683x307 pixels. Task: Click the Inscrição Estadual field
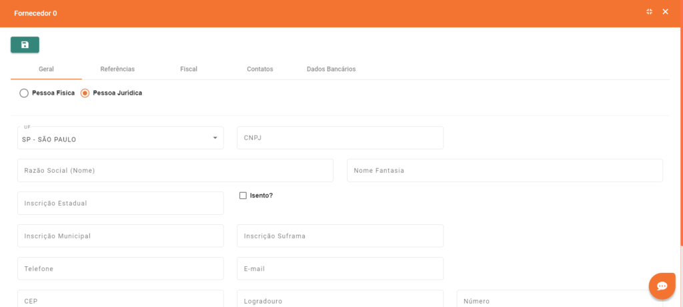point(120,204)
